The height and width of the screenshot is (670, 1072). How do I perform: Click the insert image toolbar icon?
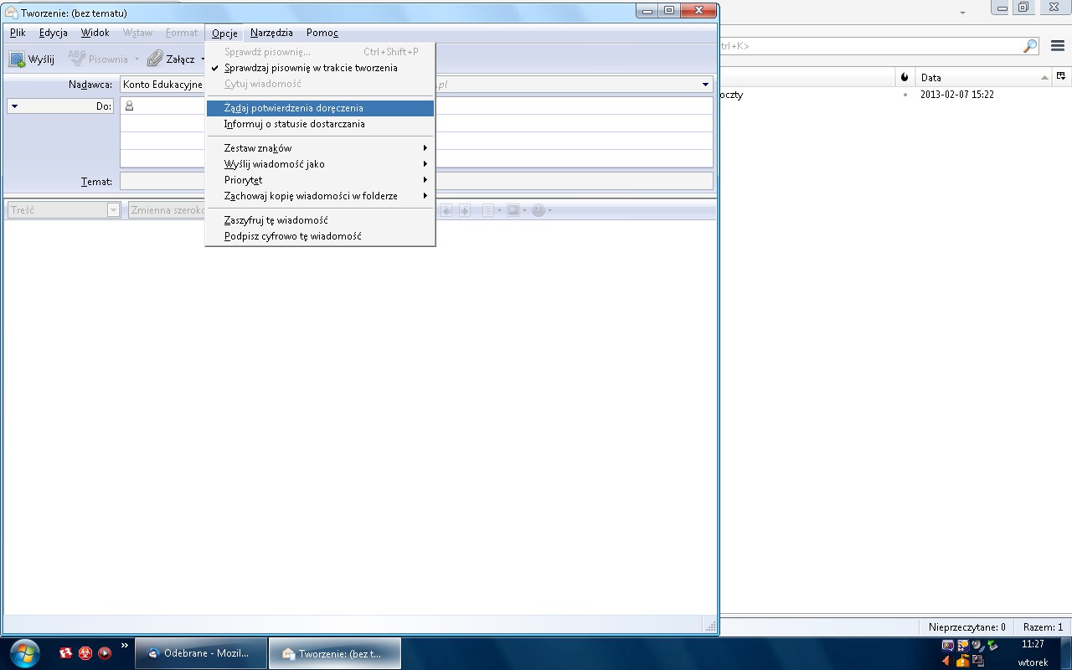pos(513,210)
